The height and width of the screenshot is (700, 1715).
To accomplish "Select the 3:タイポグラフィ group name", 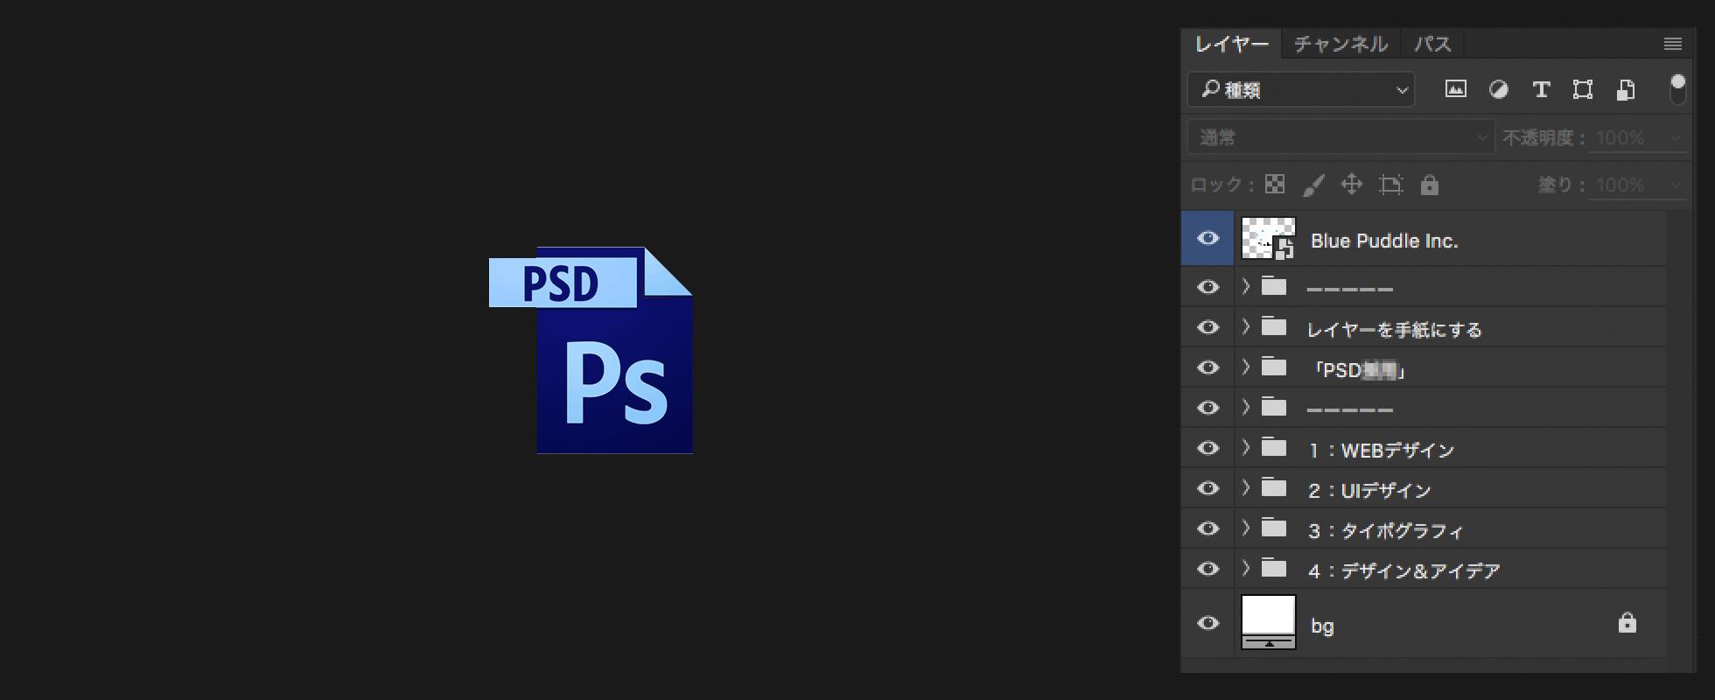I will pyautogui.click(x=1385, y=531).
